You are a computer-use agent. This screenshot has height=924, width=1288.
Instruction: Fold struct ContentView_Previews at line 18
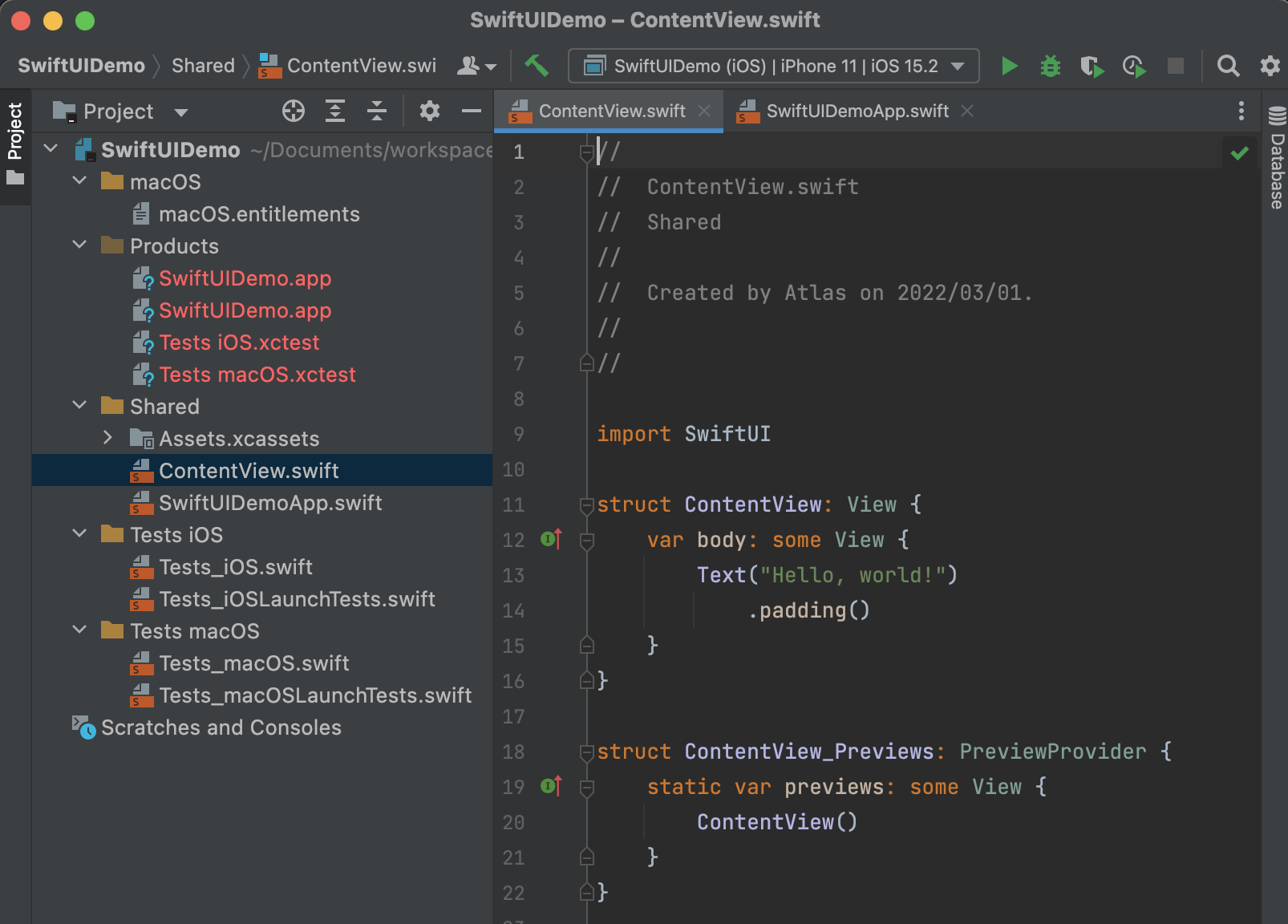[586, 752]
